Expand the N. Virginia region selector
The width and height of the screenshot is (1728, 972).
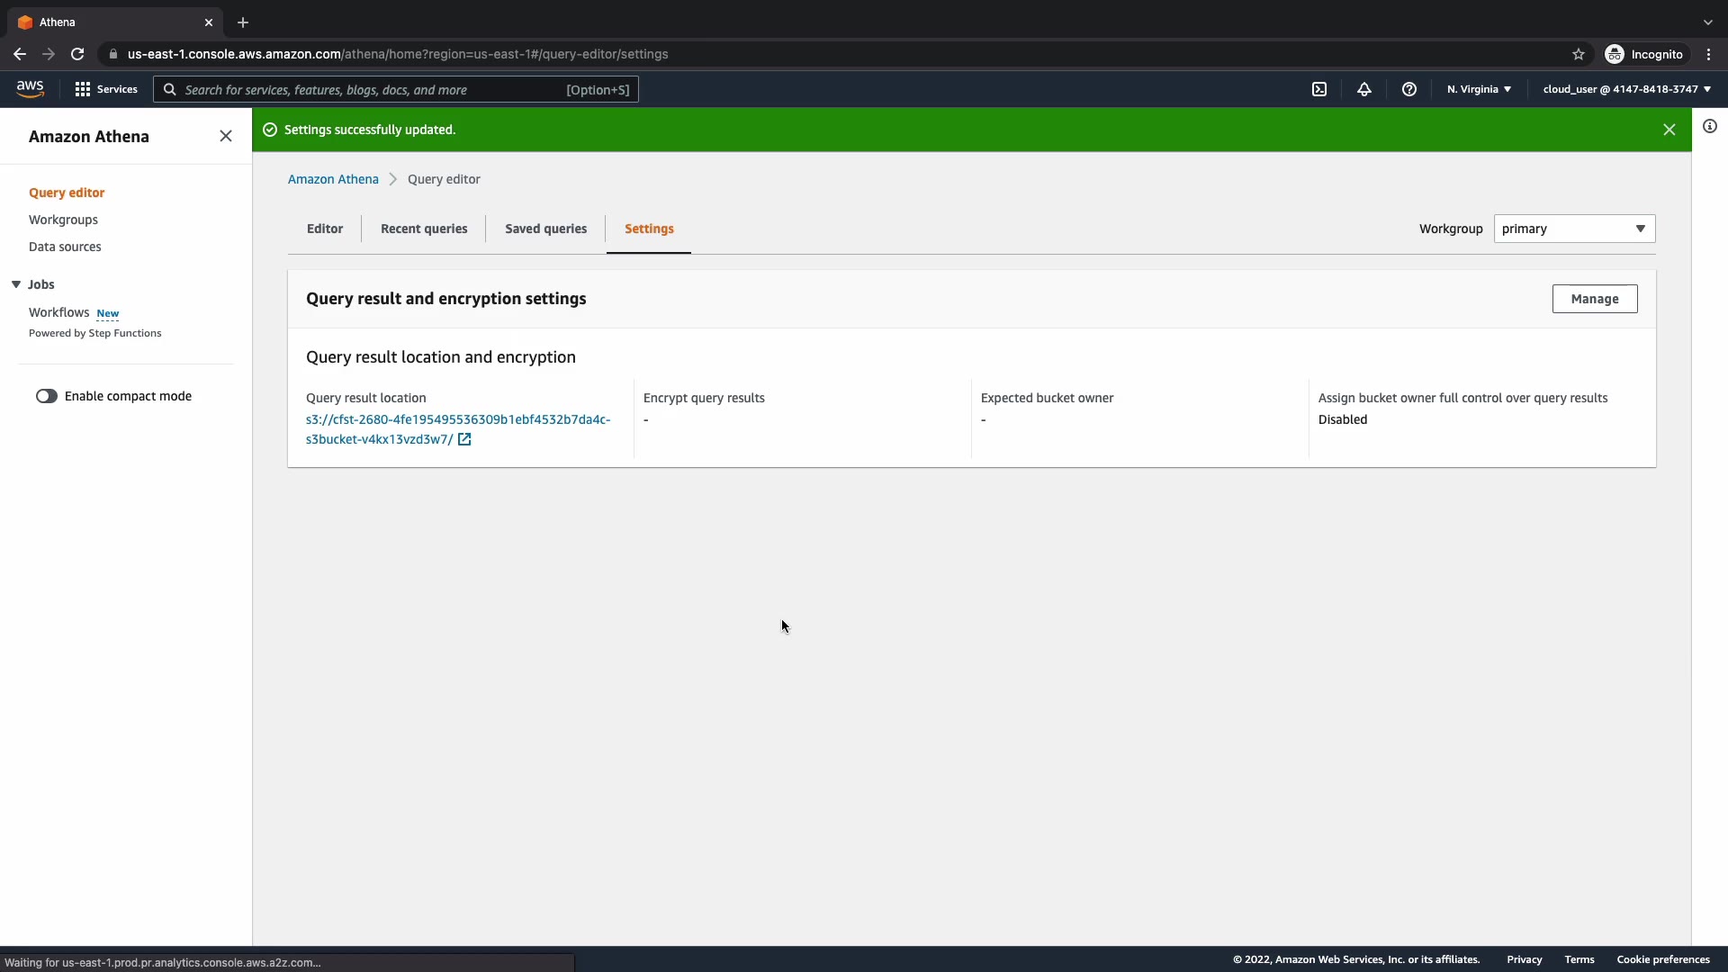1479,89
